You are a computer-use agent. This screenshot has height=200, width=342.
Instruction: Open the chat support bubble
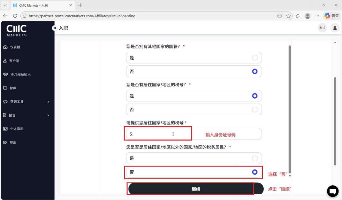332,191
